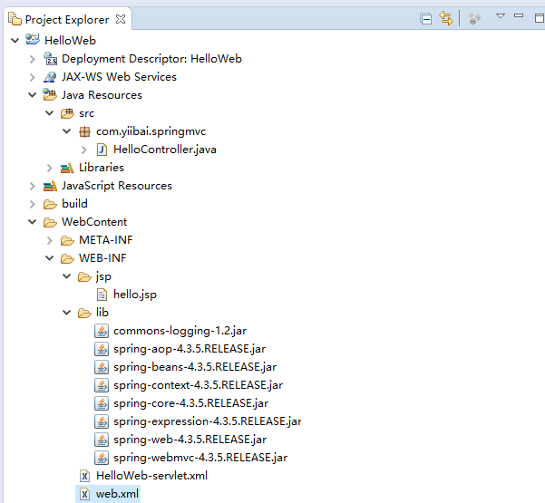This screenshot has height=503, width=545.
Task: Select spring-webmvc-4.3.5.RELEASE.jar
Action: point(200,458)
